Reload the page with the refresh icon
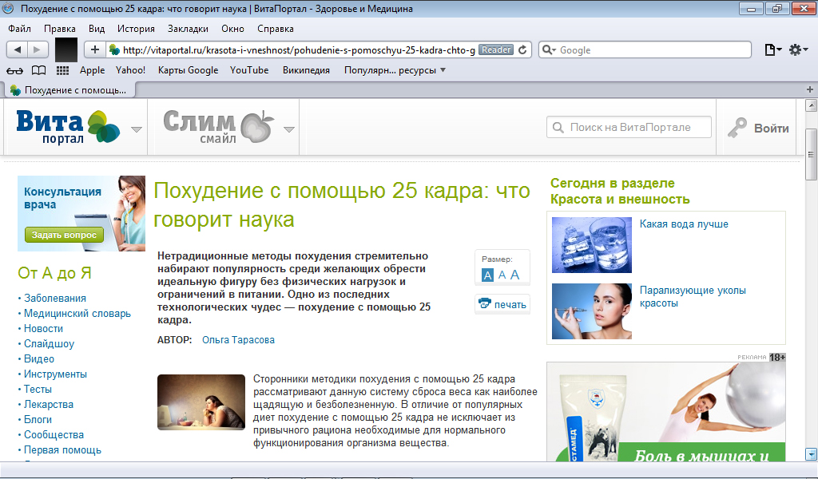 click(522, 49)
